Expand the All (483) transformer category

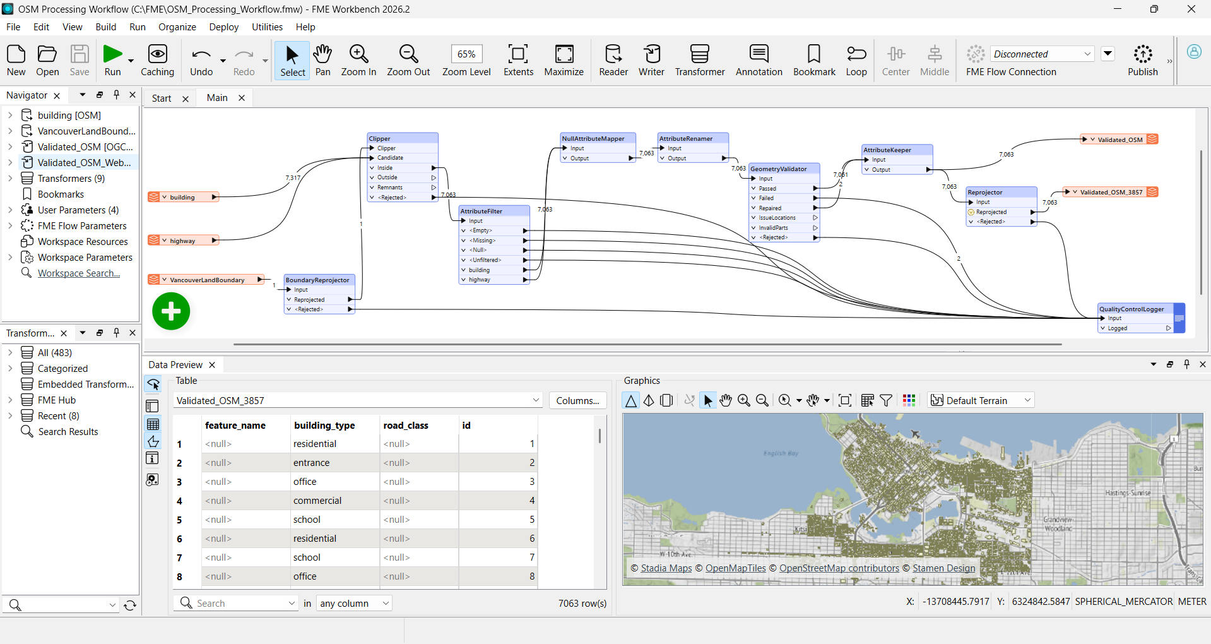coord(10,352)
